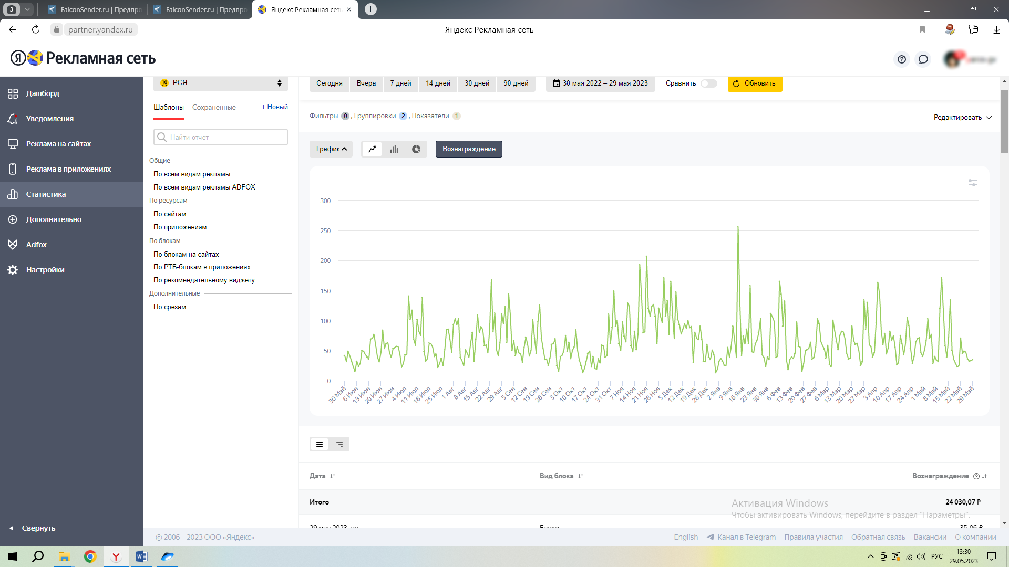Viewport: 1009px width, 567px height.
Task: Open the user account avatar
Action: 952,59
